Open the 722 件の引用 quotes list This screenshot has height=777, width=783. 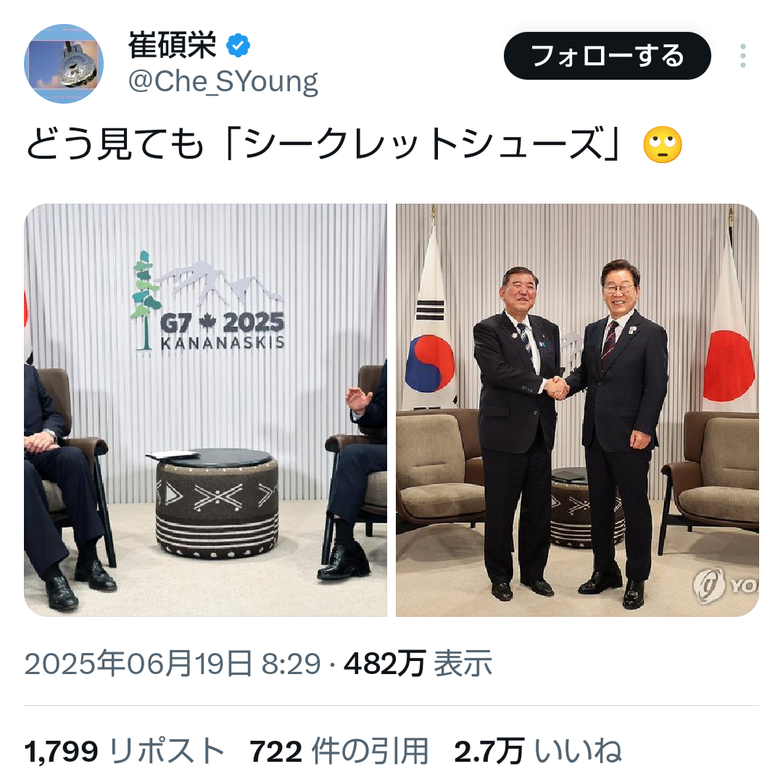339,750
